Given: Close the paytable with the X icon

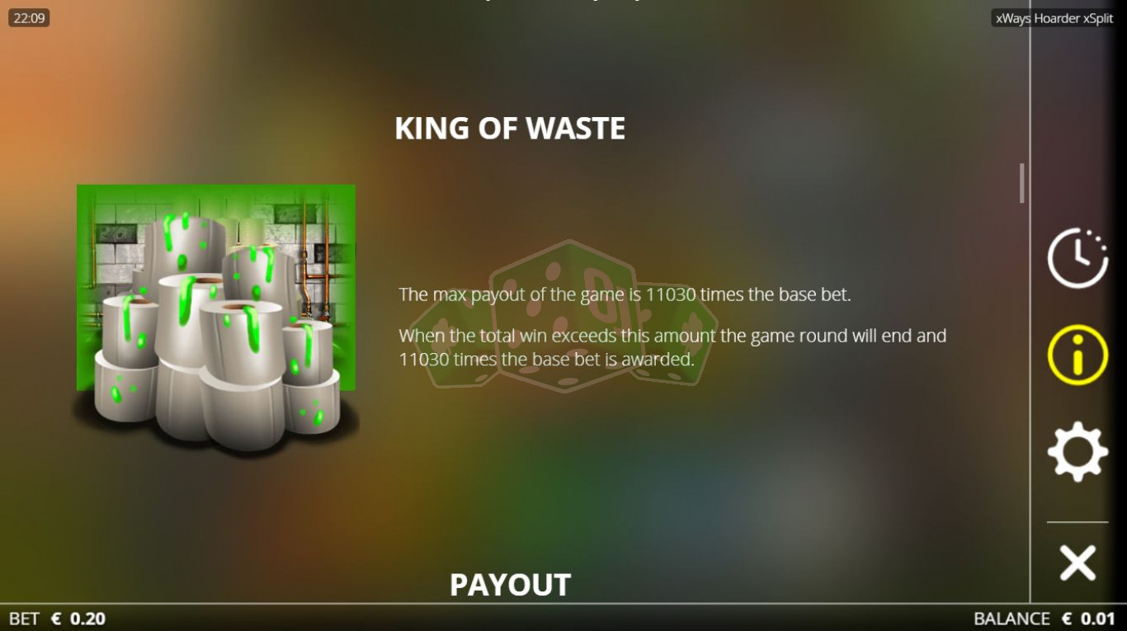Looking at the screenshot, I should [1077, 563].
